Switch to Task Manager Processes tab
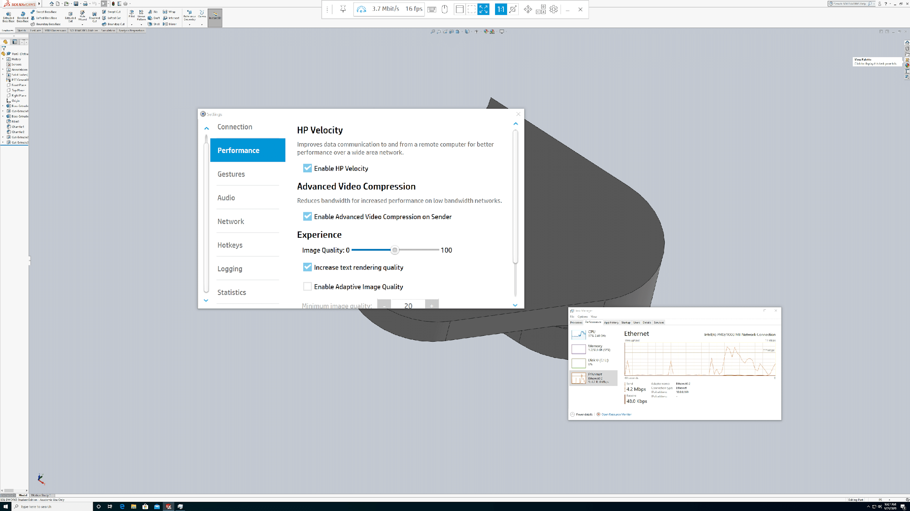Viewport: 910px width, 511px height. tap(576, 322)
